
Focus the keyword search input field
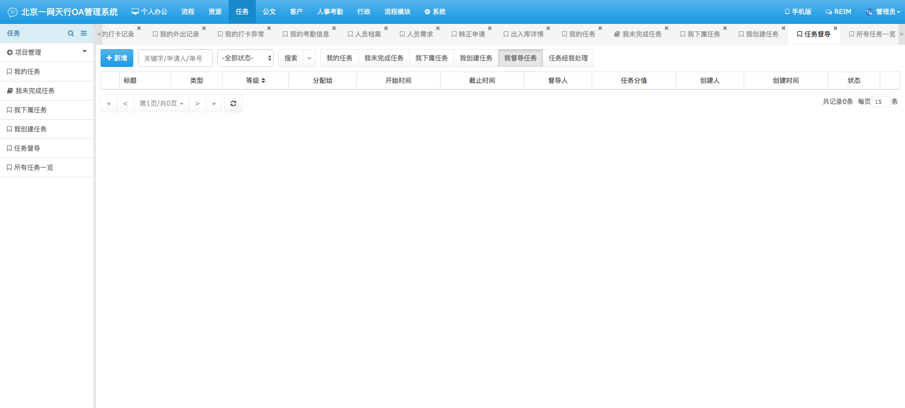(x=175, y=58)
